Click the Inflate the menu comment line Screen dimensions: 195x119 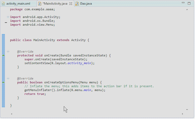coord(89,86)
